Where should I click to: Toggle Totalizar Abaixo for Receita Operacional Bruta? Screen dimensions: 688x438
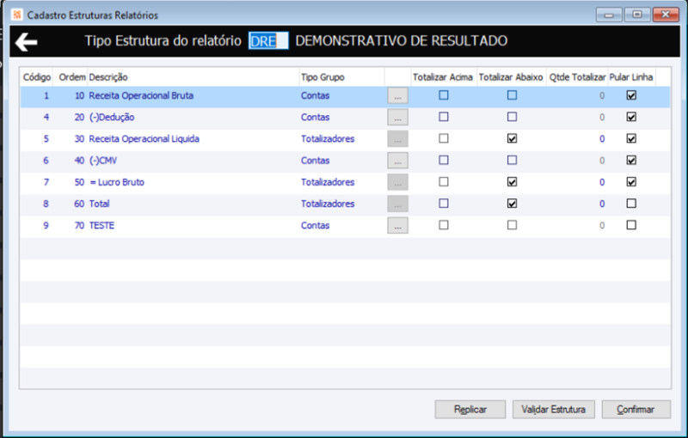click(512, 95)
